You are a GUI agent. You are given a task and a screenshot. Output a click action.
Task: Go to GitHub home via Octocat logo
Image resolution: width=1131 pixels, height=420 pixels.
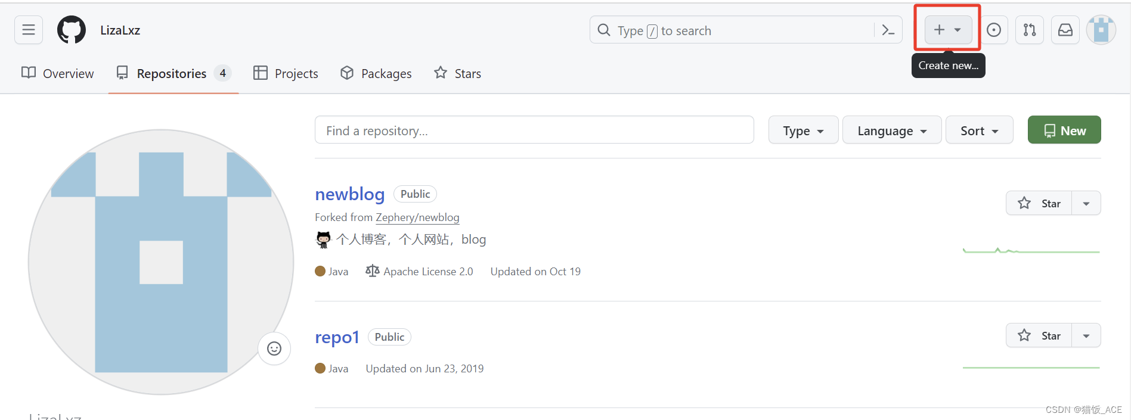(x=72, y=30)
